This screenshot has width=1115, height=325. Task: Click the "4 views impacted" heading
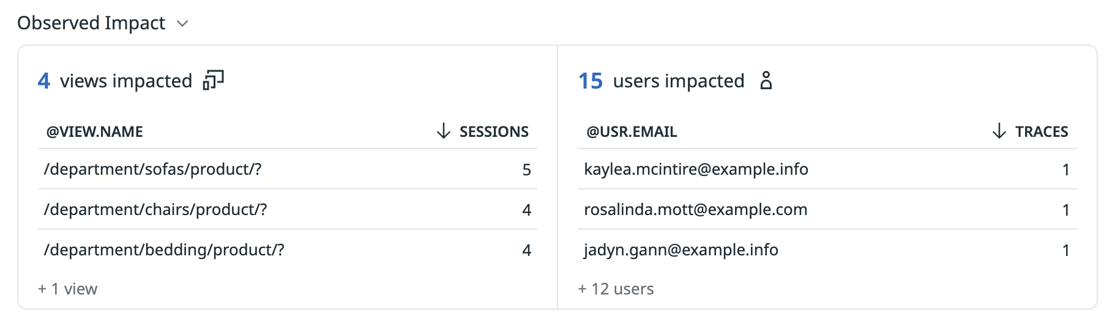point(115,81)
